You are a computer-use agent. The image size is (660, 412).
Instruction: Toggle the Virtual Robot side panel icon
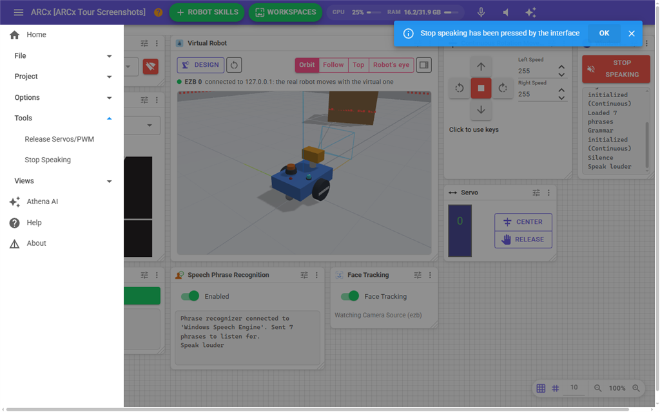tap(424, 65)
